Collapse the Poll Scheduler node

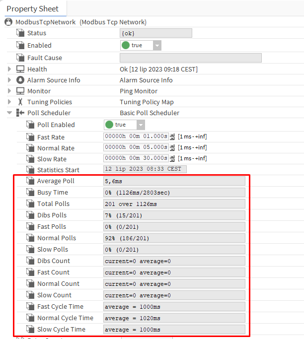click(9, 113)
